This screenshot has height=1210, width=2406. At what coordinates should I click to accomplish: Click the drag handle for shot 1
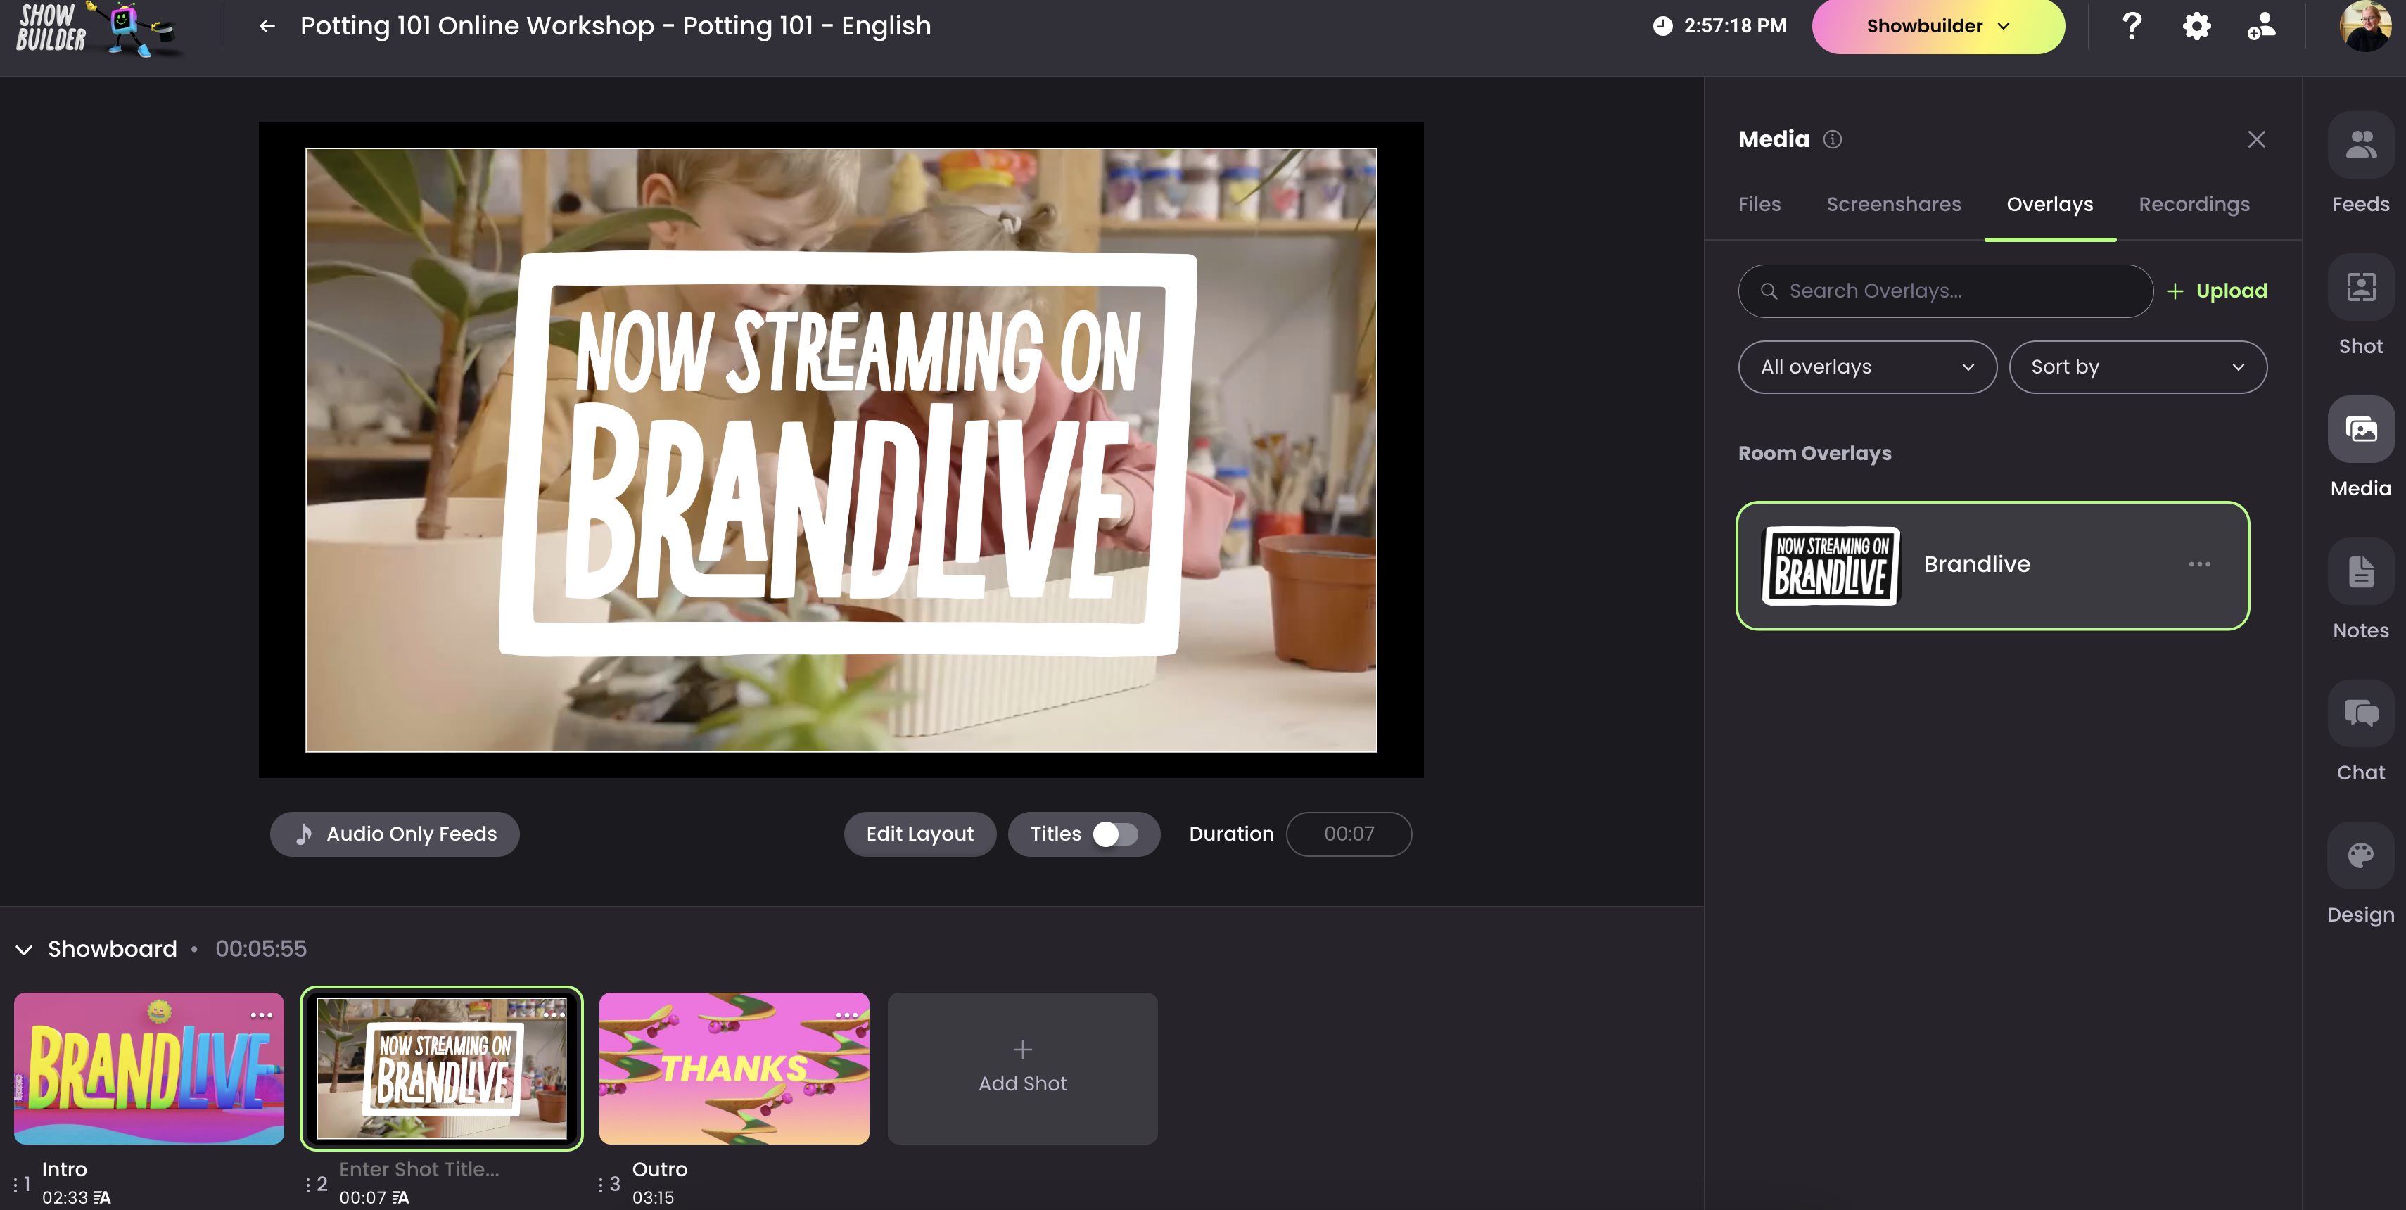coord(15,1184)
